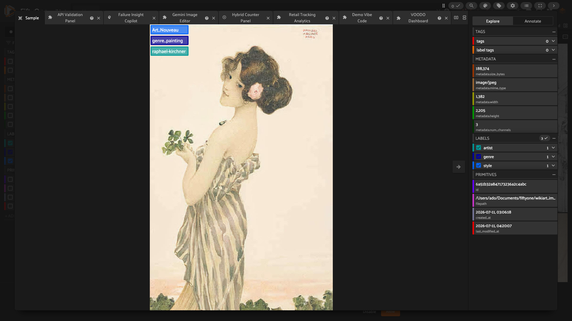This screenshot has width=572, height=321.
Task: Switch to the Sample tab
Action: 29,18
